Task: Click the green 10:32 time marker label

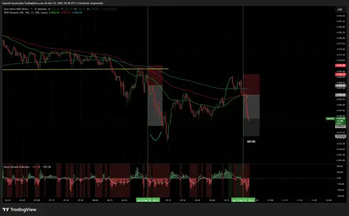Action: pyautogui.click(x=243, y=200)
